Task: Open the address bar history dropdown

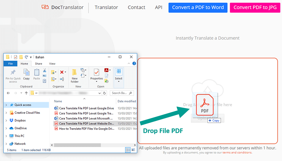Action: pos(99,93)
